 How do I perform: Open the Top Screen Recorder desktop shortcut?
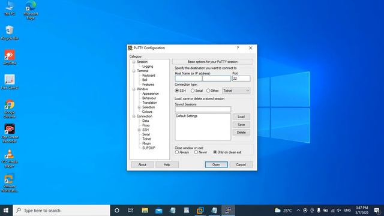click(10, 133)
